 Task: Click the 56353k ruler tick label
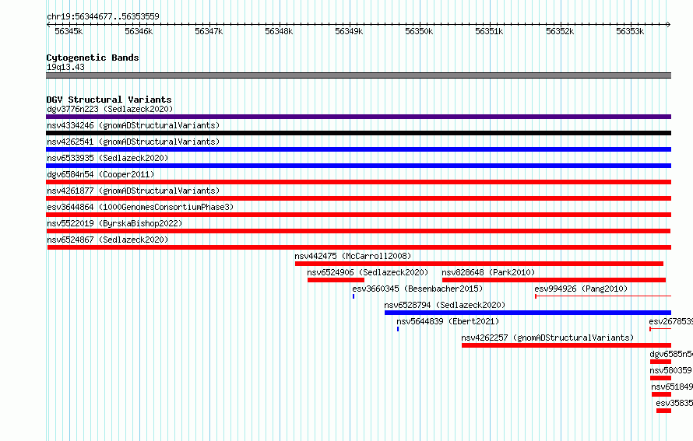(x=630, y=31)
